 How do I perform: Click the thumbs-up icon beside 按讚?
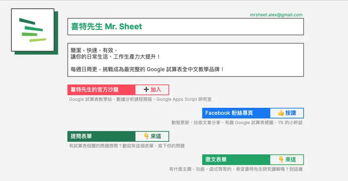tap(281, 113)
